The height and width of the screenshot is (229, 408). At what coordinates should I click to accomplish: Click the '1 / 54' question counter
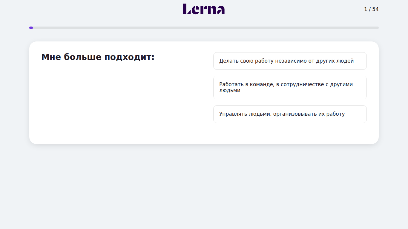371,9
